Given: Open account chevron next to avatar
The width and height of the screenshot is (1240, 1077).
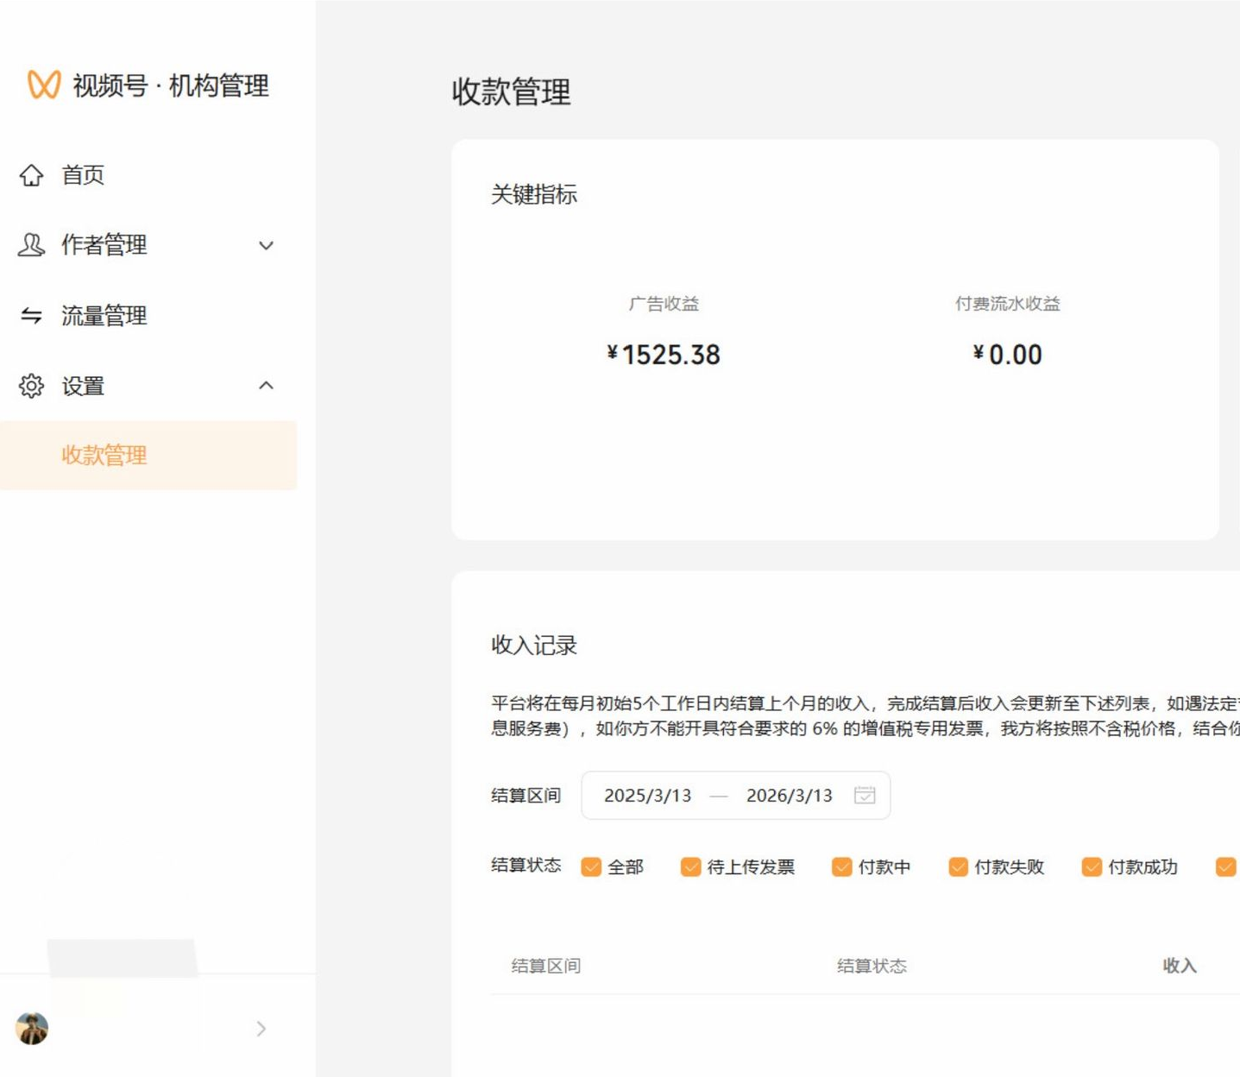Looking at the screenshot, I should [261, 1028].
